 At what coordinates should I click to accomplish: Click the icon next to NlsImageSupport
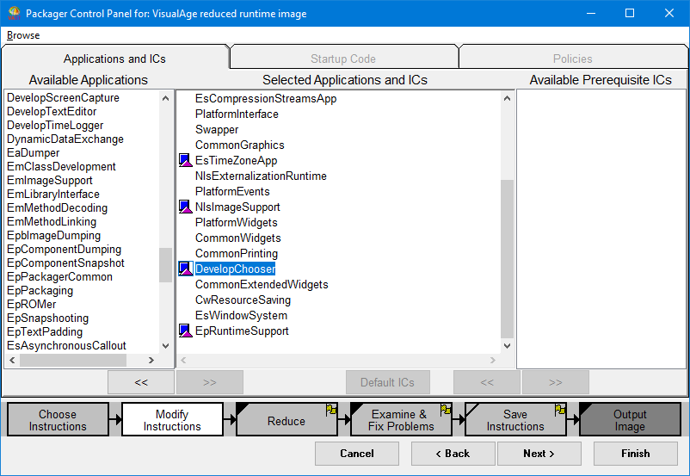[184, 207]
